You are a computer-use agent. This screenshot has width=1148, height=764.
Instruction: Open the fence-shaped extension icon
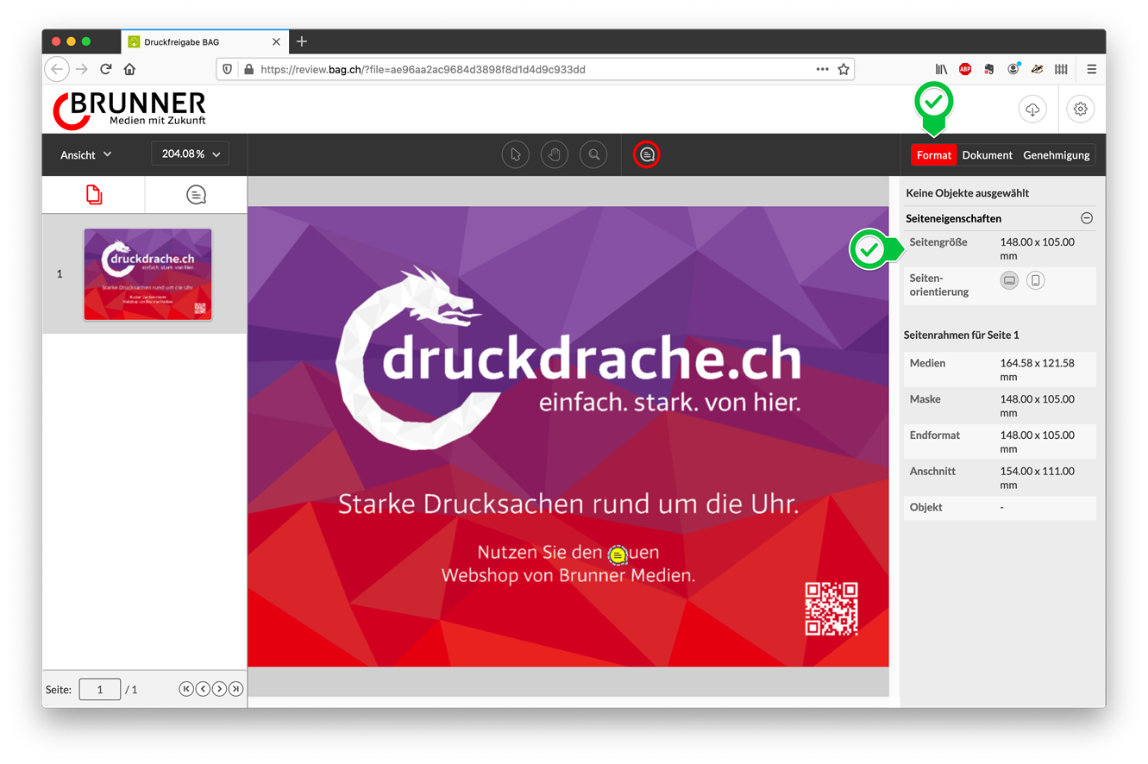click(x=1062, y=69)
